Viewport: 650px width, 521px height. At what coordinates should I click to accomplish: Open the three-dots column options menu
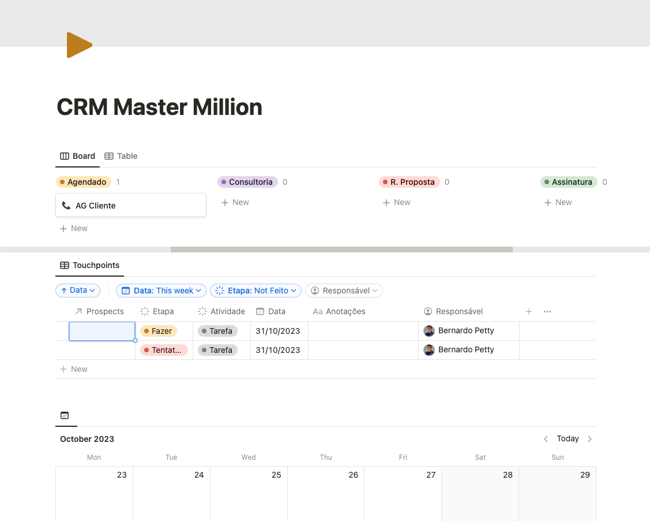click(547, 311)
